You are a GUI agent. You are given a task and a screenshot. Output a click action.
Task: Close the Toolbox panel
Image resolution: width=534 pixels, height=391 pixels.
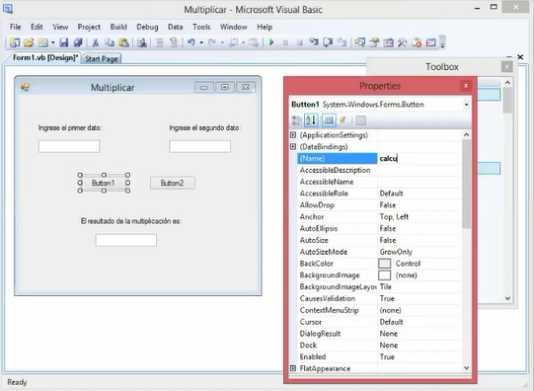tap(506, 67)
